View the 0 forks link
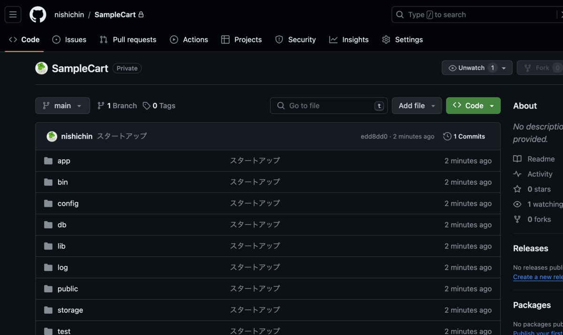Viewport: 563px width, 335px height. coord(539,219)
